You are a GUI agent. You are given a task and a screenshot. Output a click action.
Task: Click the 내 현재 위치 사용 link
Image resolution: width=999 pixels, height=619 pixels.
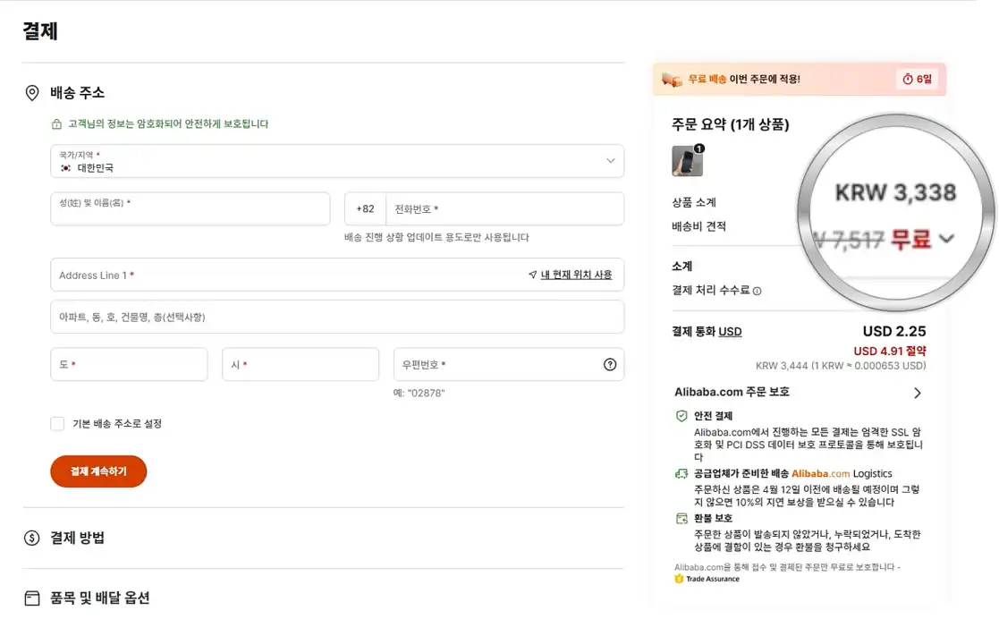coord(576,275)
